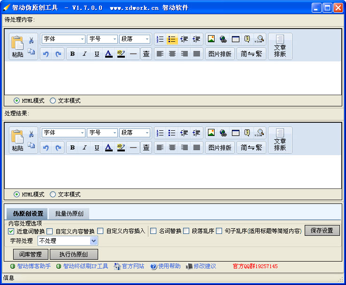Open preview view in the top editor
The width and height of the screenshot is (346, 285).
coord(259,39)
